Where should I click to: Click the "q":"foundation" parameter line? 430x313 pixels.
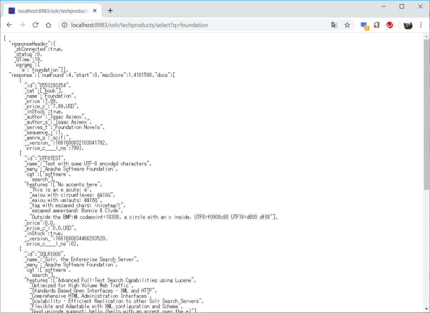(43, 70)
